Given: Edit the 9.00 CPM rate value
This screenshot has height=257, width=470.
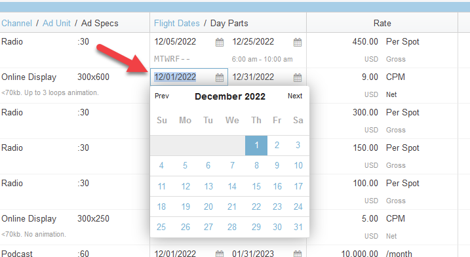Looking at the screenshot, I should [370, 77].
